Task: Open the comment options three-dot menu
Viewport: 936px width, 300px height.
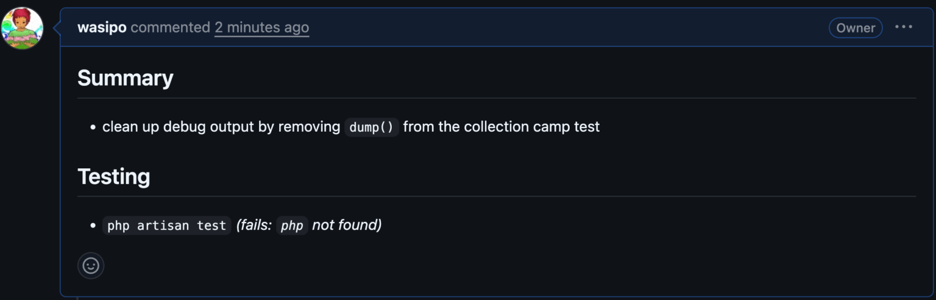Action: [903, 27]
